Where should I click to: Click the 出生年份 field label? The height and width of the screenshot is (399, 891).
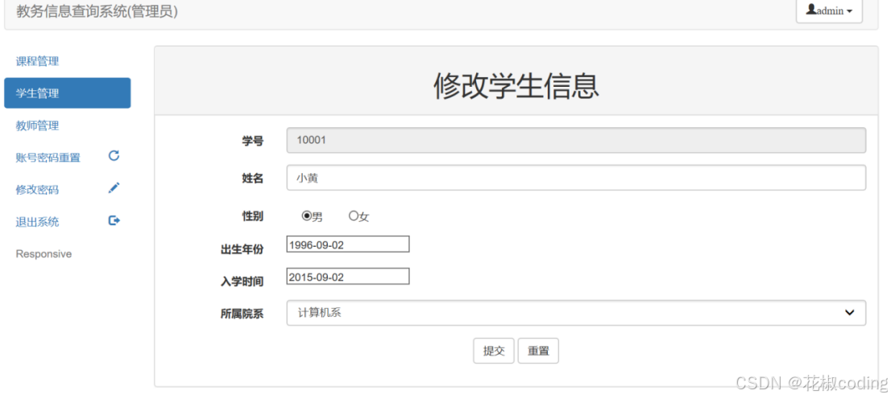point(242,249)
